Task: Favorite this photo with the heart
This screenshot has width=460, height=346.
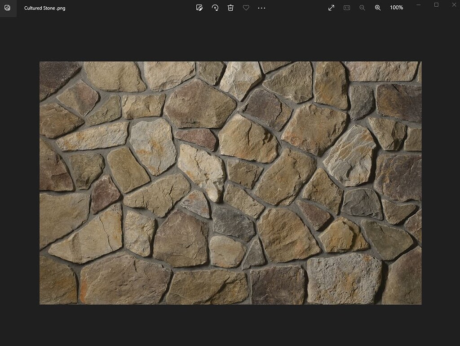Action: [x=246, y=8]
